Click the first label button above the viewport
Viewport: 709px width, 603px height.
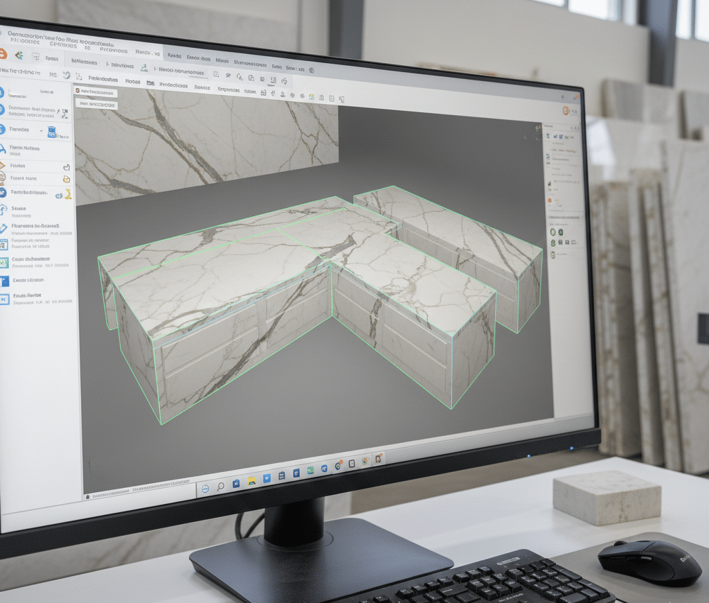[x=95, y=91]
